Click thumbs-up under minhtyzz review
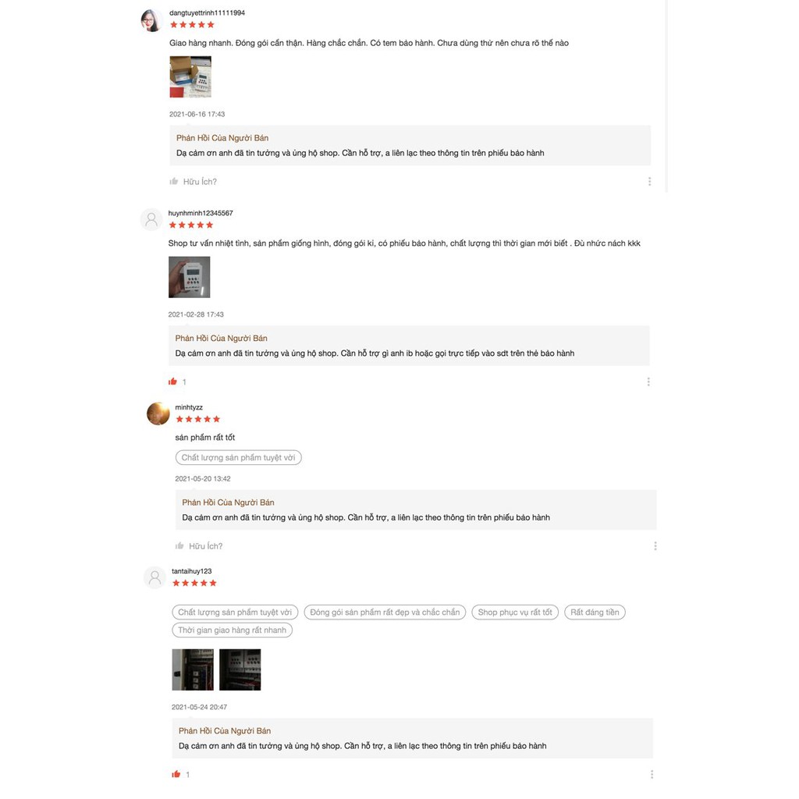The width and height of the screenshot is (799, 799). [x=179, y=545]
